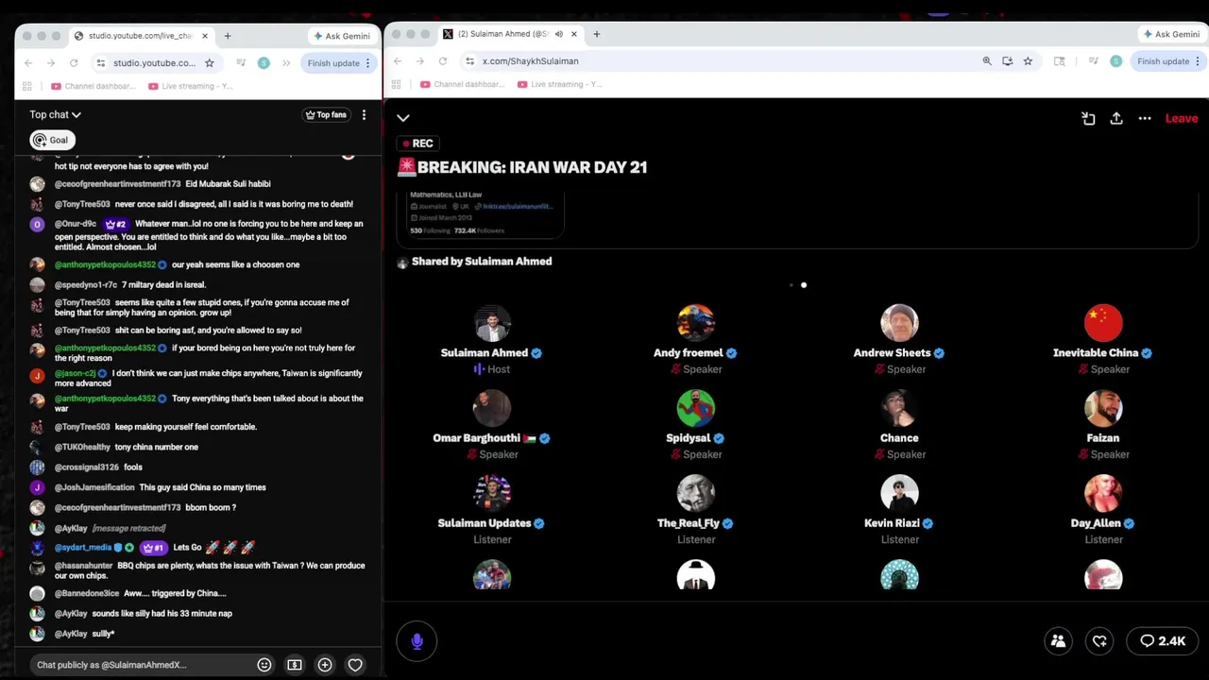The height and width of the screenshot is (680, 1209).
Task: Open site info icon in X window address bar
Action: 469,60
